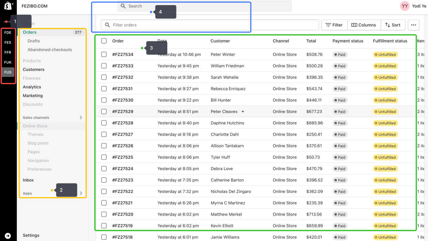Switch to the FFR store icon
This screenshot has width=428, height=241.
point(8,53)
